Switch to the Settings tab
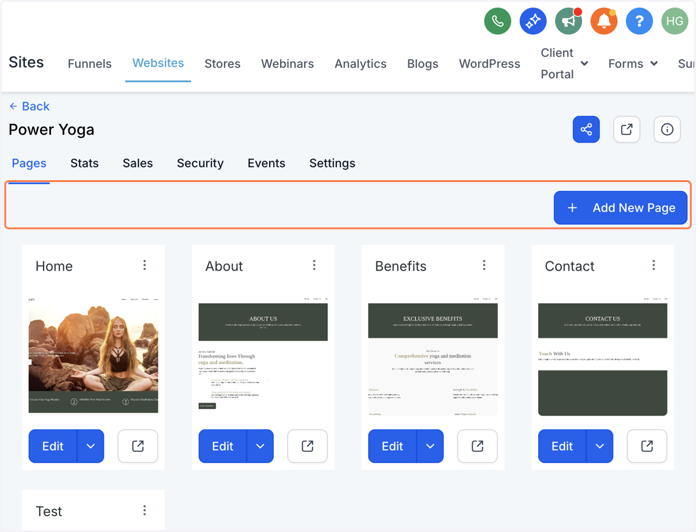Screen dimensions: 696x532 click(332, 163)
